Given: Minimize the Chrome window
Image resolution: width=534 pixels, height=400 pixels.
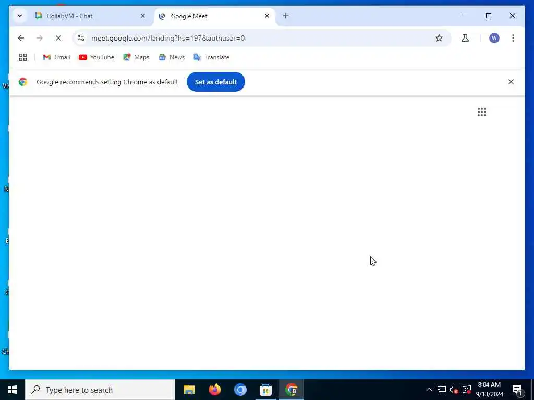Looking at the screenshot, I should [x=465, y=16].
